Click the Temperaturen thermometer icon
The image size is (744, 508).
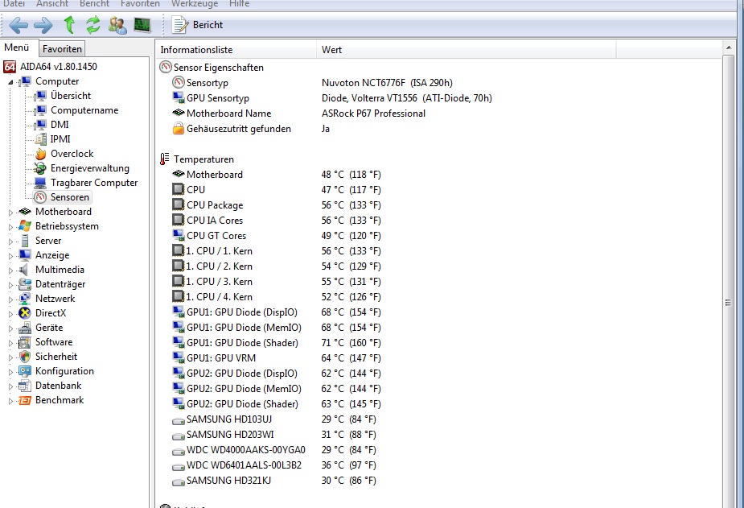click(165, 159)
